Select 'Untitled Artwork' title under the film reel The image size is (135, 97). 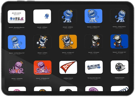(119, 78)
